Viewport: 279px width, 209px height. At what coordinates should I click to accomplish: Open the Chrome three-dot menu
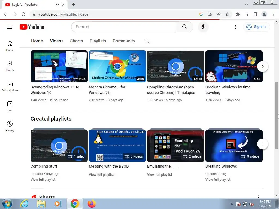273,14
